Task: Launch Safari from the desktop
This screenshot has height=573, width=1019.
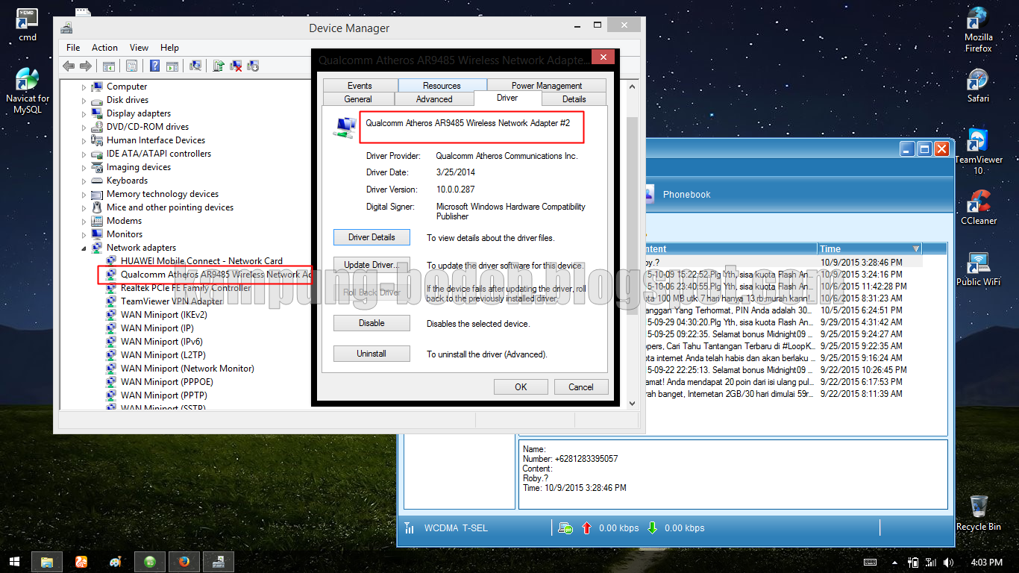Action: click(x=979, y=86)
